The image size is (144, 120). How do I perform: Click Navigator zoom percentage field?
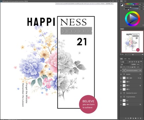coord(122,54)
